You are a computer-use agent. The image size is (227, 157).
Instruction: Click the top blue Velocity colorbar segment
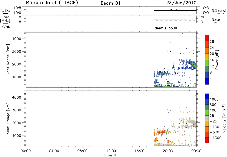(x=207, y=96)
